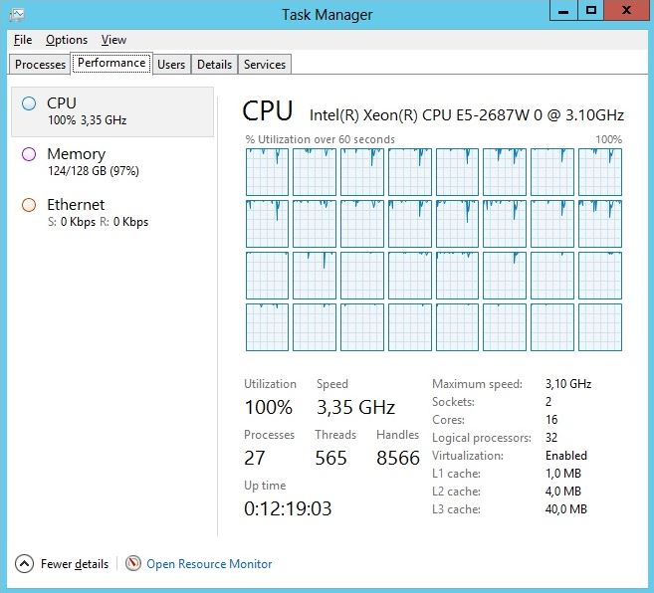Image resolution: width=654 pixels, height=593 pixels.
Task: Click the up time 0:12:19:03
Action: tap(288, 508)
